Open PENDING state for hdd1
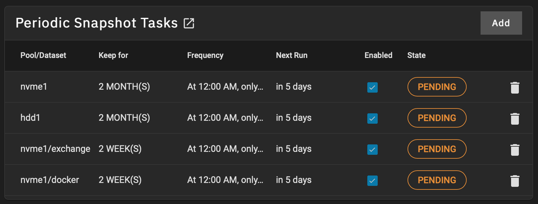 (x=437, y=118)
